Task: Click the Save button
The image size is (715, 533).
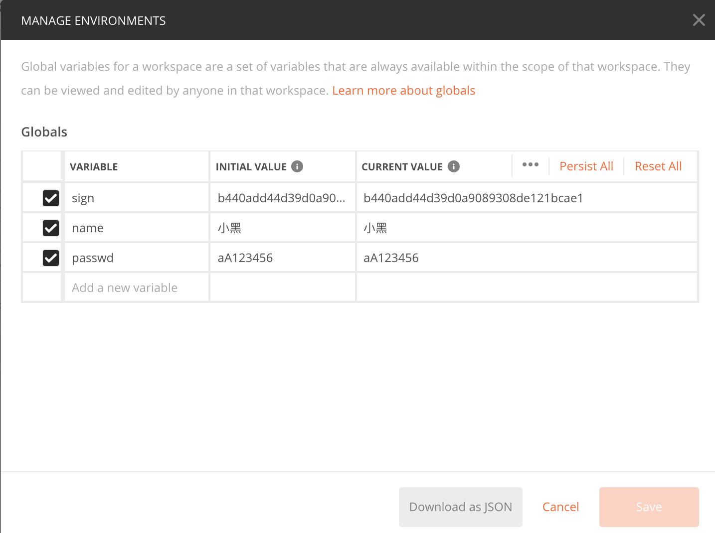Action: point(649,507)
